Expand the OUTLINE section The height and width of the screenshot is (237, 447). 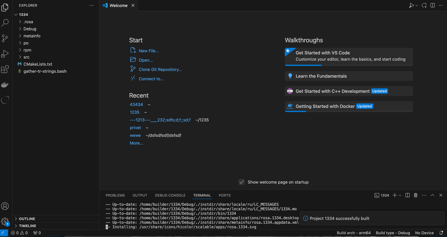[27, 219]
